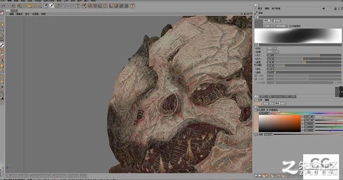Image resolution: width=343 pixels, height=180 pixels.
Task: Select the Scale tool in the top toolbar
Action: pos(29,6)
